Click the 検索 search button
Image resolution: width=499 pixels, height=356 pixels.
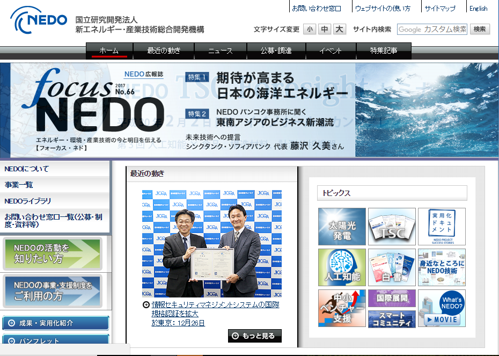click(x=480, y=30)
